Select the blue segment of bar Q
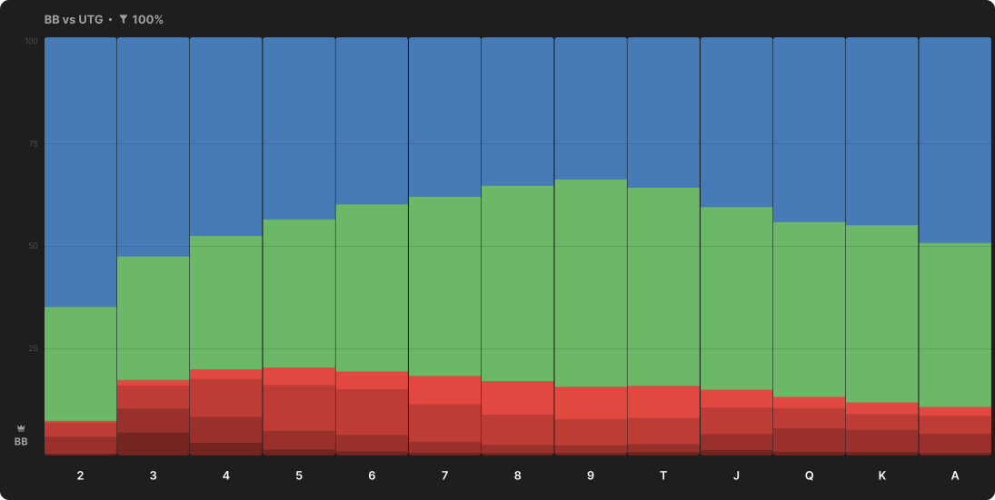The width and height of the screenshot is (995, 500). coord(809,130)
